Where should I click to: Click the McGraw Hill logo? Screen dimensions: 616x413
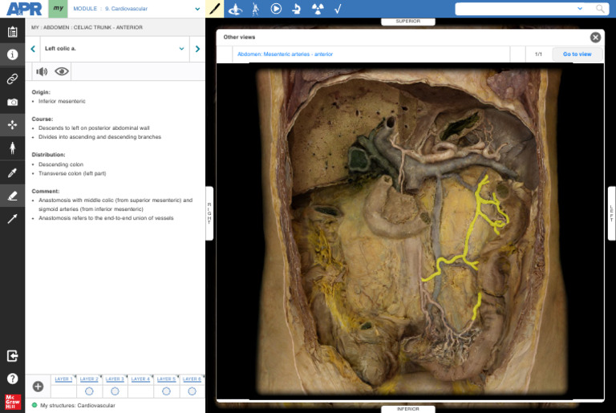12,402
